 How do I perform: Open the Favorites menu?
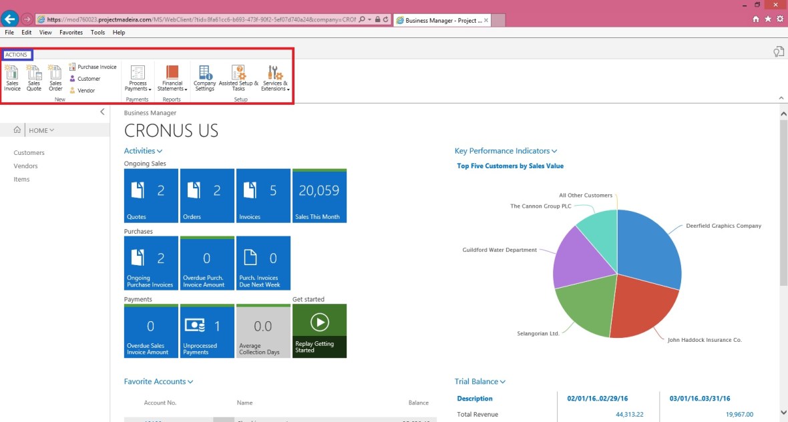[x=71, y=32]
